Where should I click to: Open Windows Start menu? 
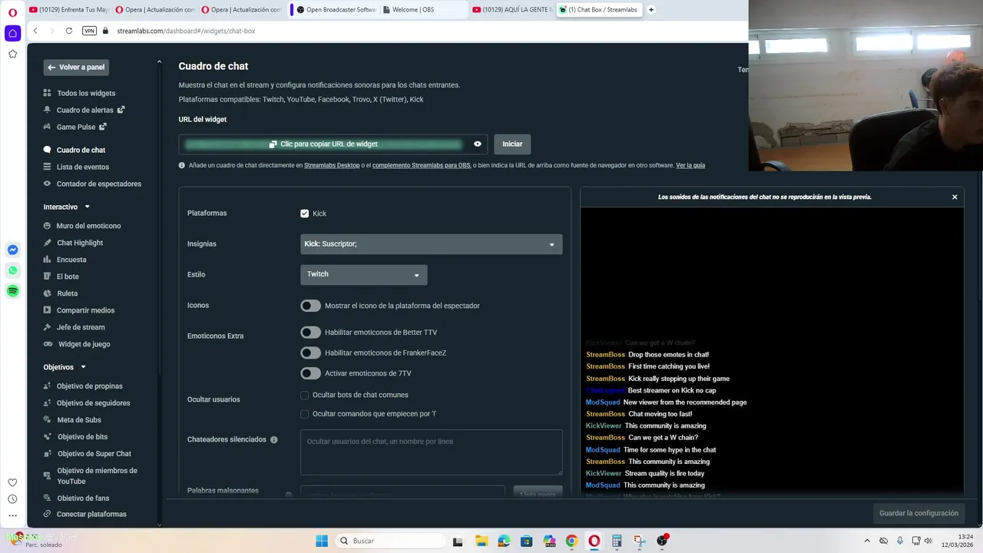click(322, 541)
